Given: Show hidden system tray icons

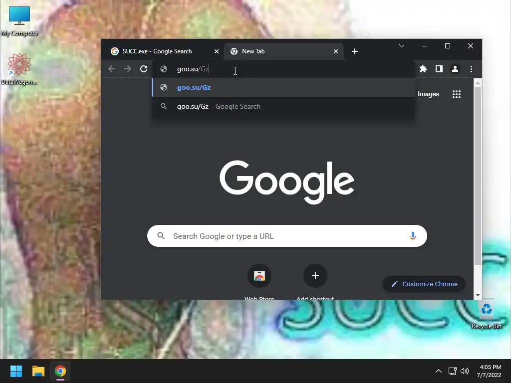Looking at the screenshot, I should pyautogui.click(x=439, y=371).
